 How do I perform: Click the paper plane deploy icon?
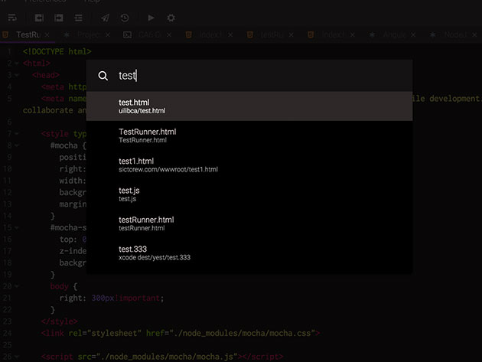(105, 18)
